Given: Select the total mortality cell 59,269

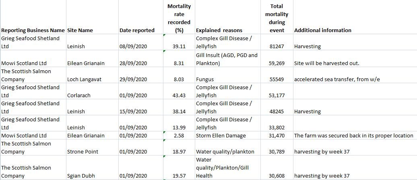Looking at the screenshot, I should click(x=277, y=63).
